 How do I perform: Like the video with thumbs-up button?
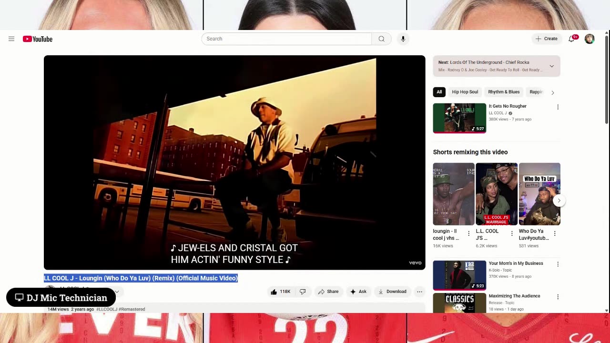(x=281, y=292)
